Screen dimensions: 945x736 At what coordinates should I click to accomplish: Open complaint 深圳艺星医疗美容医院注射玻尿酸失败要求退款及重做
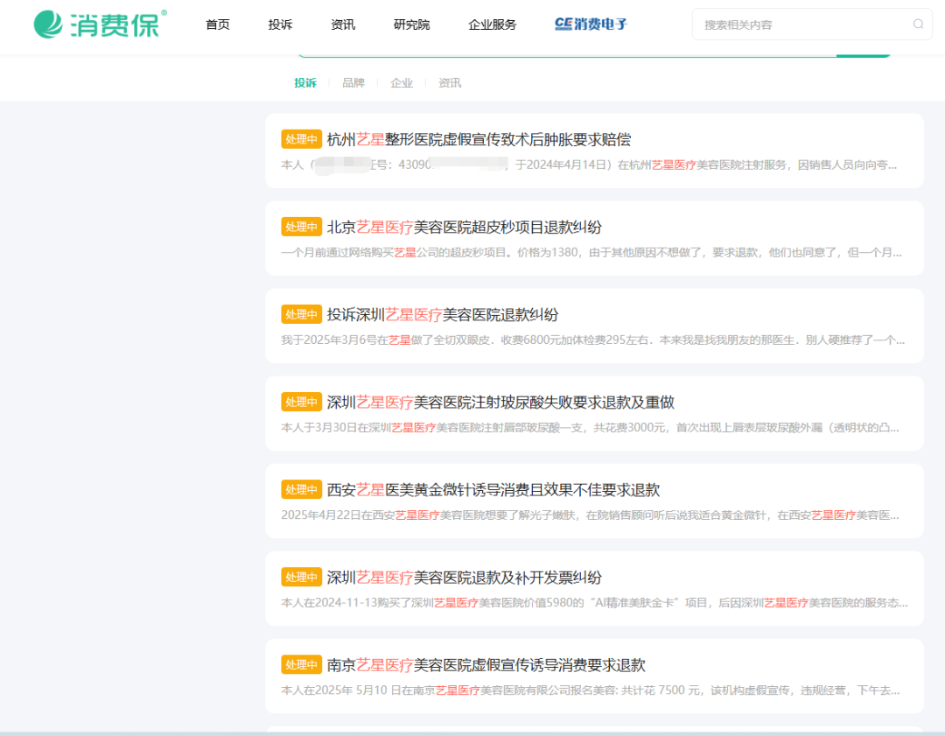(500, 402)
